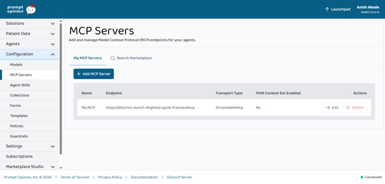385x184 pixels.
Task: Click the Transport Type column header
Action: pos(229,93)
